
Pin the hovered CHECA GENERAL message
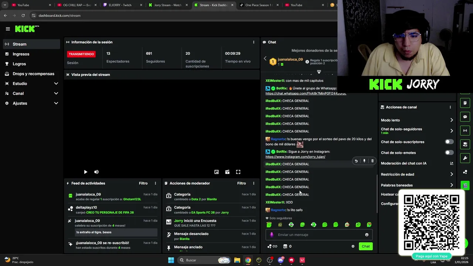(x=364, y=161)
